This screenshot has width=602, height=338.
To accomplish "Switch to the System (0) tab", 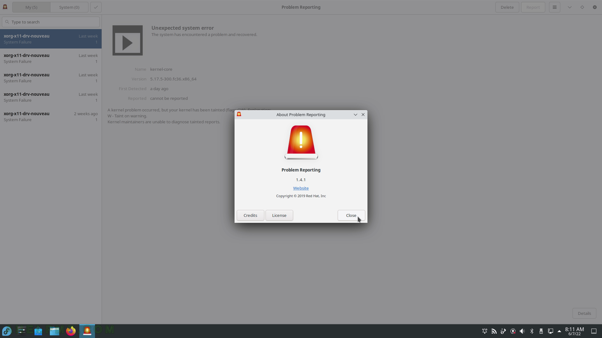I will point(69,7).
